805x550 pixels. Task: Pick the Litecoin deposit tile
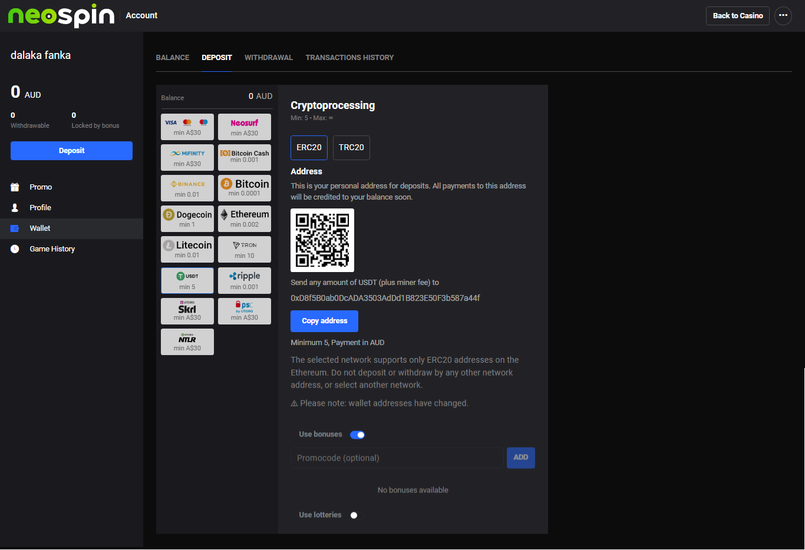[187, 249]
